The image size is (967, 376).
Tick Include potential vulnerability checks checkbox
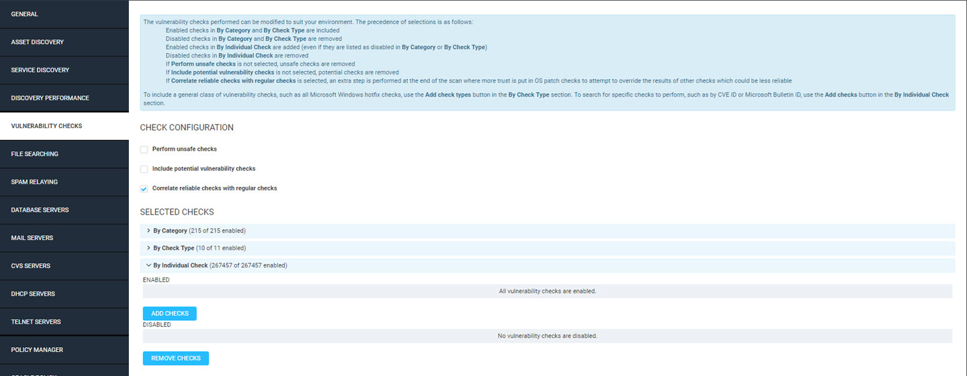point(144,169)
